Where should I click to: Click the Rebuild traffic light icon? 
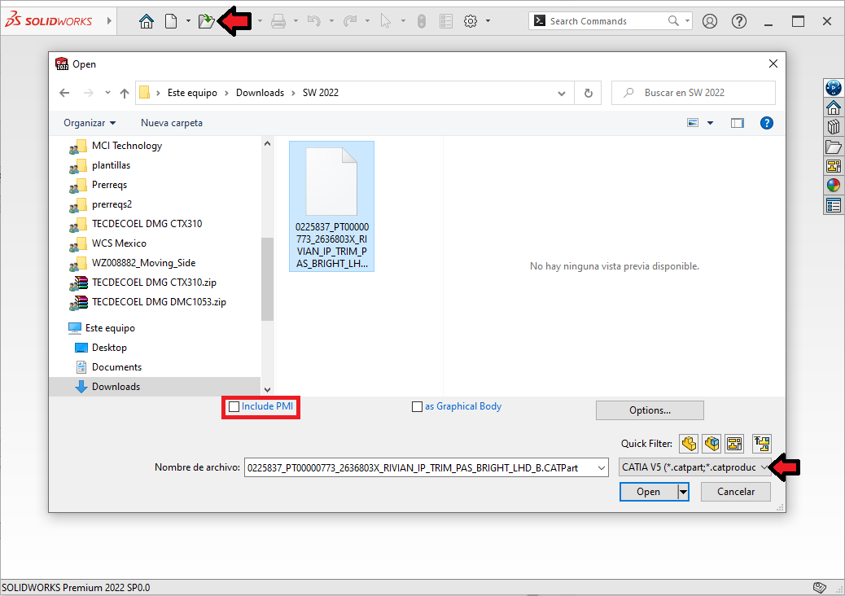click(x=422, y=21)
